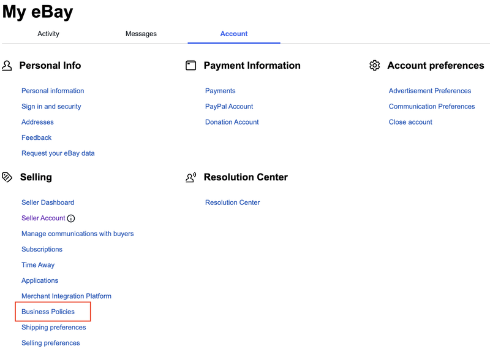Open the Applications link

[40, 280]
